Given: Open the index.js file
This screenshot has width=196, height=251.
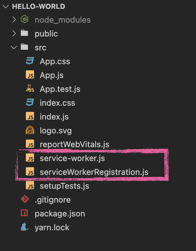Looking at the screenshot, I should coord(54,117).
